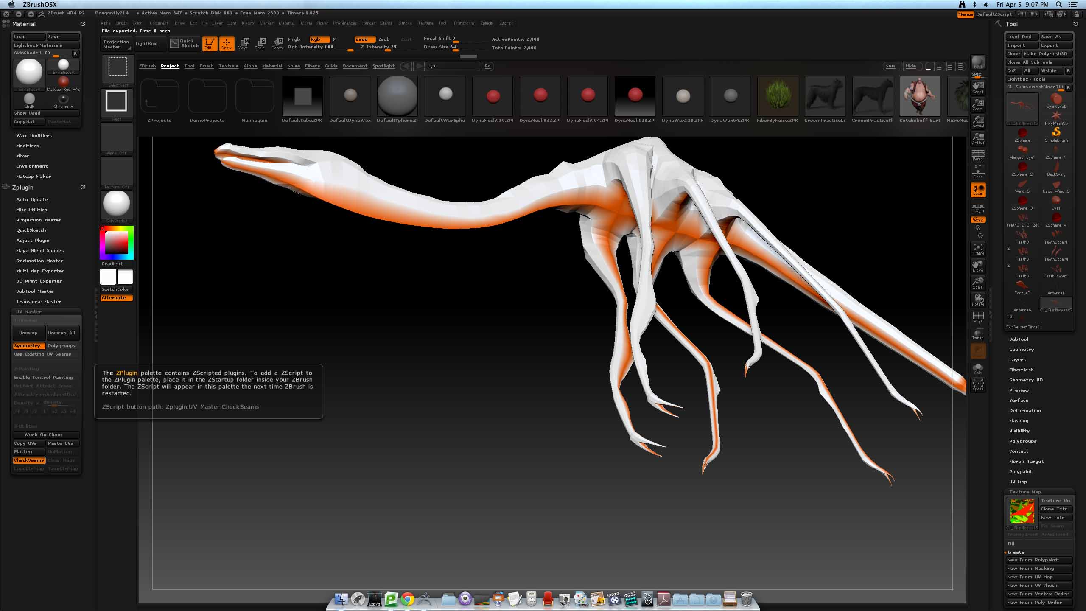The width and height of the screenshot is (1086, 611).
Task: Toggle Zsub sculpting mode
Action: [x=383, y=39]
